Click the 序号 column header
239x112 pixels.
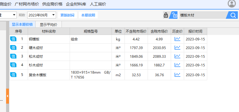18,31
